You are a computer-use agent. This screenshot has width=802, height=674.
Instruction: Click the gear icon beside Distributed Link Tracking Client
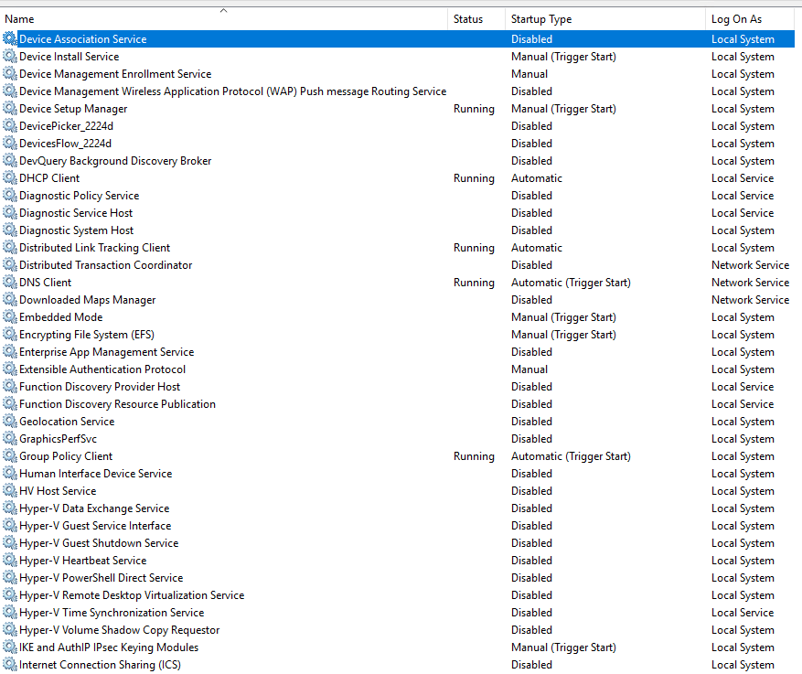click(x=10, y=248)
